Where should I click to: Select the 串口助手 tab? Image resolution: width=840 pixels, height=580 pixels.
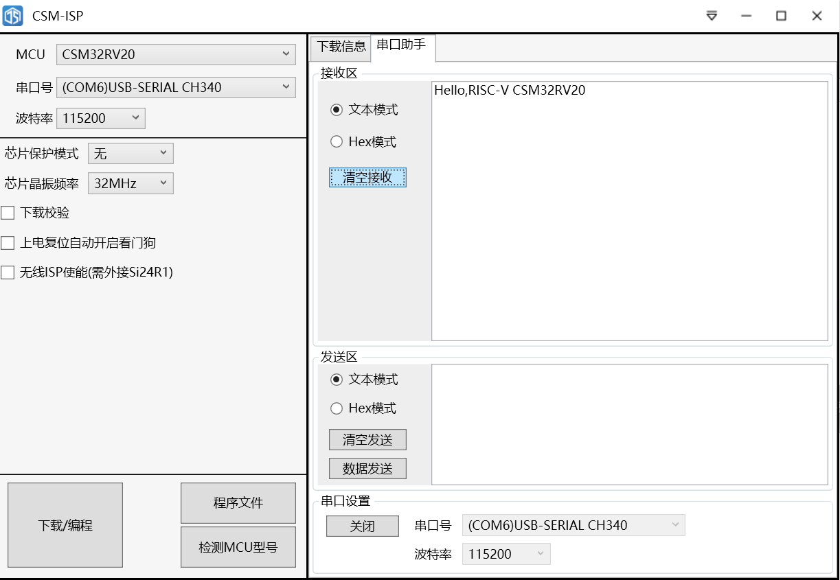402,48
